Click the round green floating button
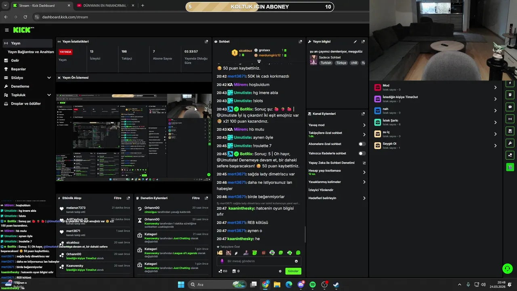Image resolution: width=517 pixels, height=291 pixels. [x=507, y=268]
